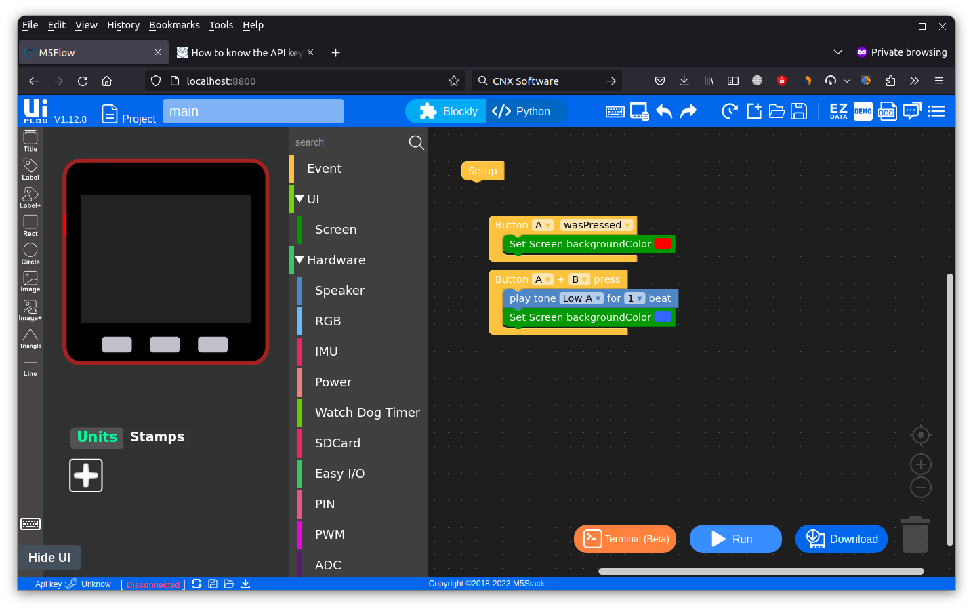The height and width of the screenshot is (610, 973).
Task: Click the refresh/reload circular arrow icon
Action: coord(730,111)
